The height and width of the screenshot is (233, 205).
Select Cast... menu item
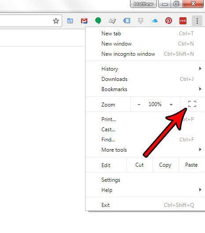(x=145, y=130)
